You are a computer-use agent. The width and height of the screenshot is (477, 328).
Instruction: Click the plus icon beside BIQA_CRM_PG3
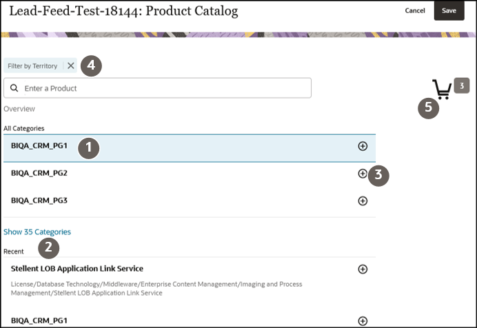click(363, 201)
